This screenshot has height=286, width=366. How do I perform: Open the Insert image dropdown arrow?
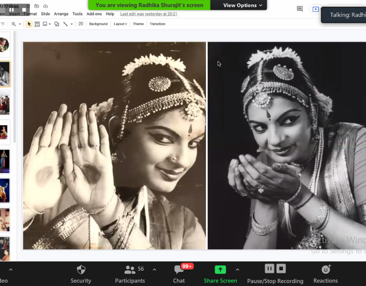[50, 24]
